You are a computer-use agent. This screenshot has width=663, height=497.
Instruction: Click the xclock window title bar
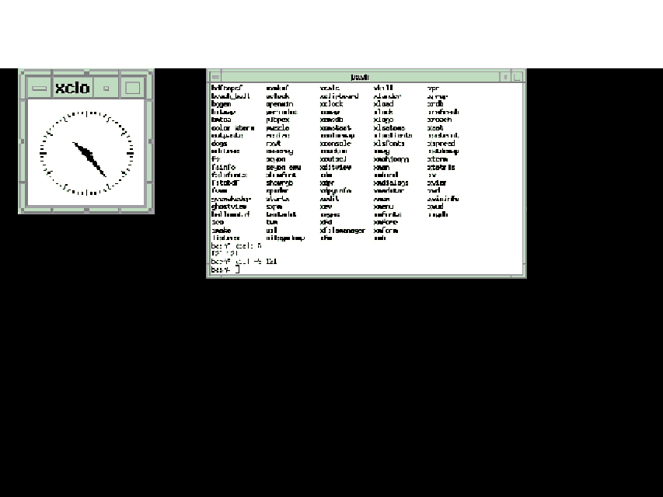pos(72,88)
